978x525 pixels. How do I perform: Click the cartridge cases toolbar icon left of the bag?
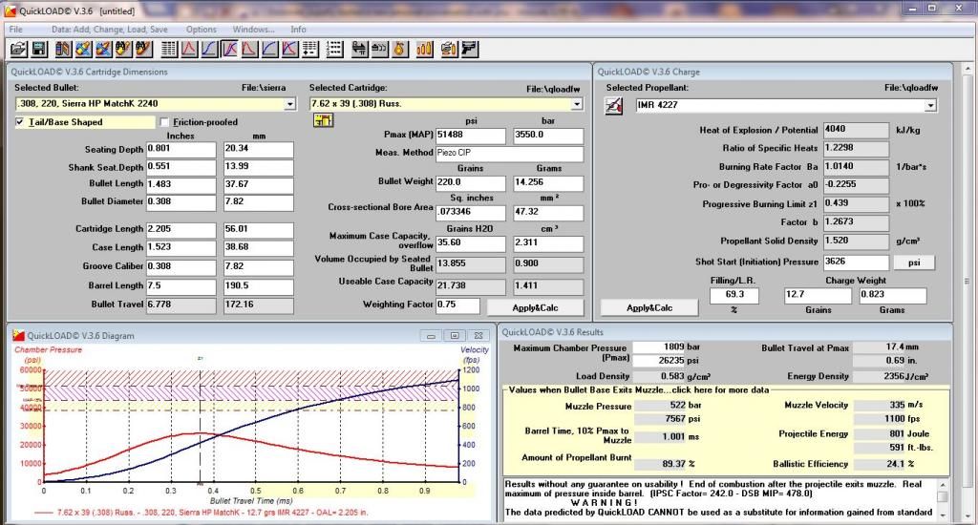[379, 49]
